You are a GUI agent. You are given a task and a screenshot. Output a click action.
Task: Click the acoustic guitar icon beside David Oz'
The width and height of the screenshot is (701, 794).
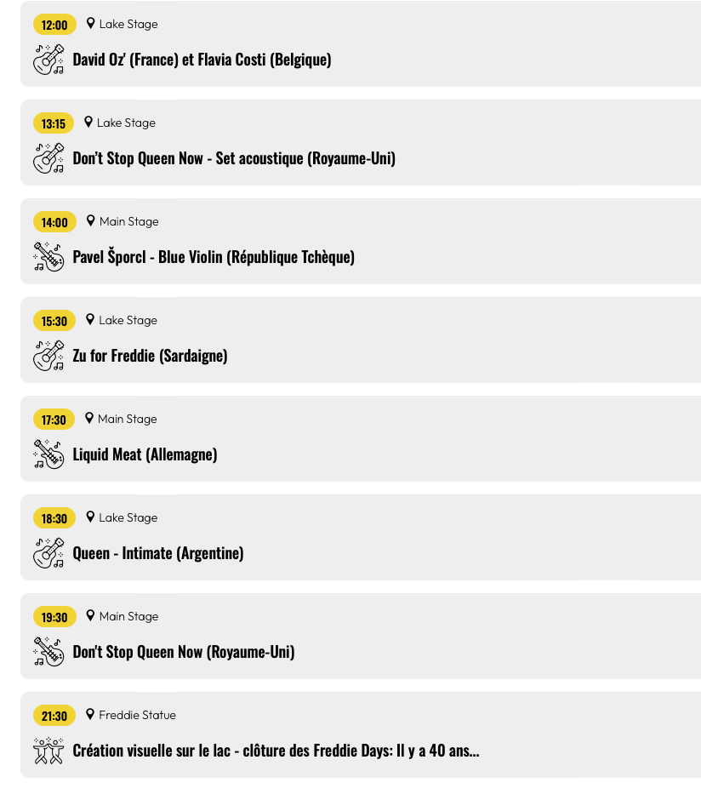[48, 60]
